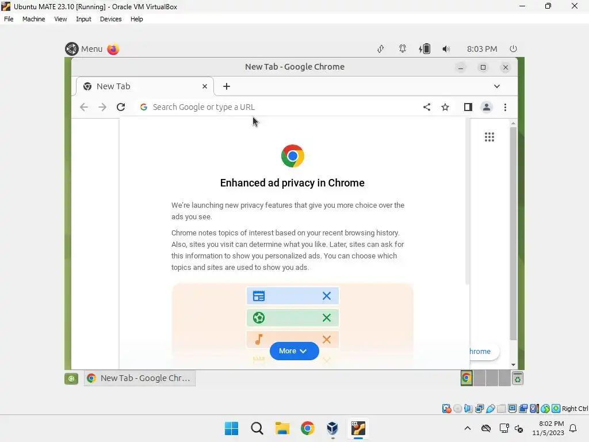Viewport: 589px width, 442px height.
Task: Select the New Tab browser tab
Action: pos(145,86)
